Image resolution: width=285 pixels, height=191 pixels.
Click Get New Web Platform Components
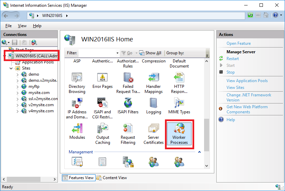tap(247, 109)
